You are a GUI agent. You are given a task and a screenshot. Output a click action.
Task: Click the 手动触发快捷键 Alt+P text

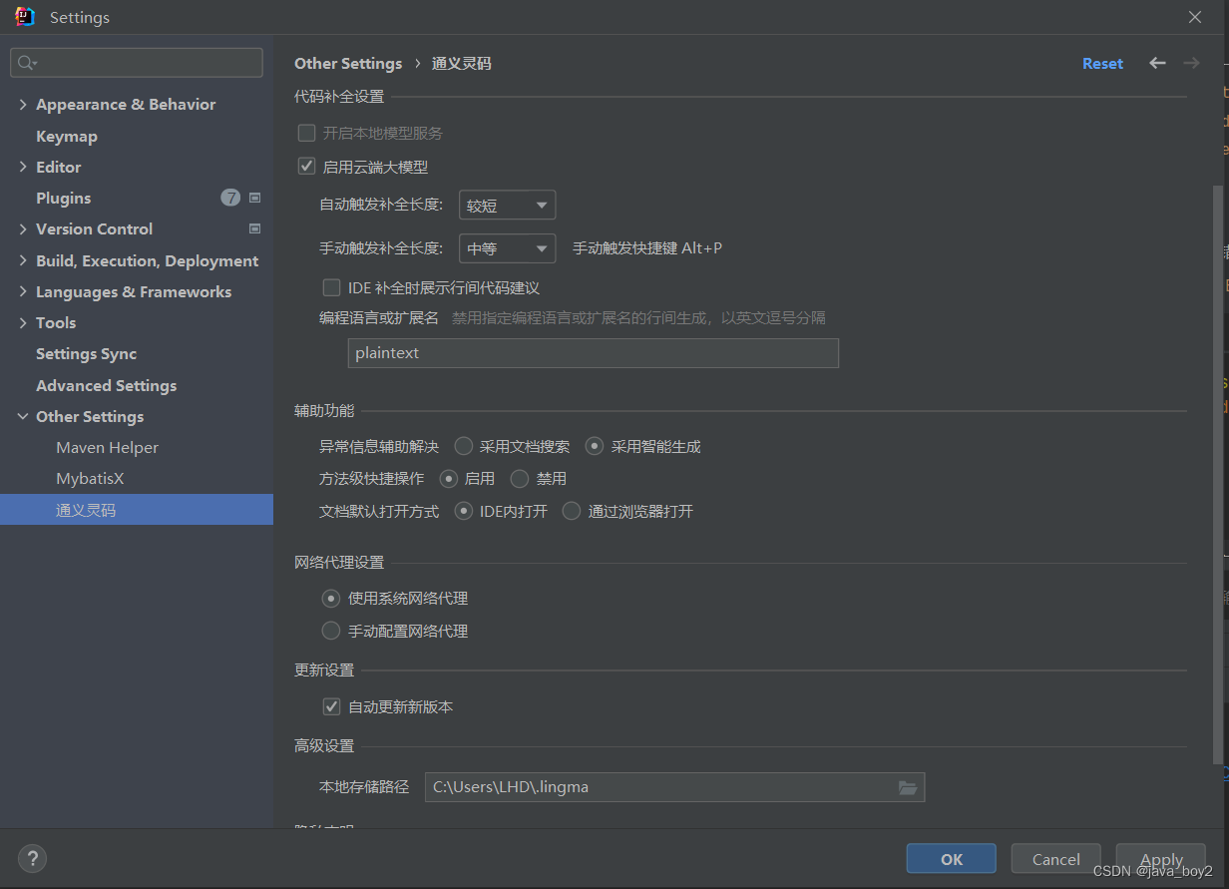pyautogui.click(x=647, y=247)
